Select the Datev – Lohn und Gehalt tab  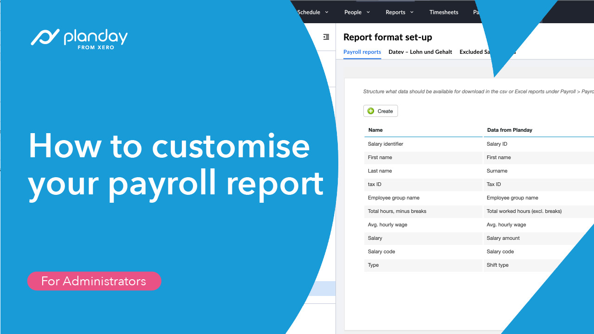click(420, 52)
